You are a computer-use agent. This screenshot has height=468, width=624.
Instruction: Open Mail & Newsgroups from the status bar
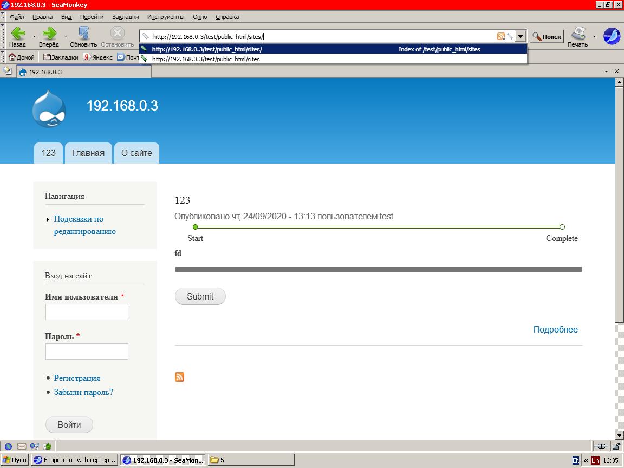22,446
